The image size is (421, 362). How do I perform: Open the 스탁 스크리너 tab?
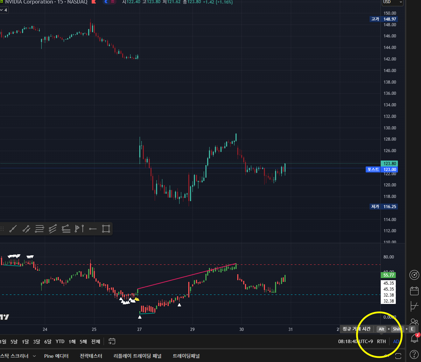[x=14, y=356]
